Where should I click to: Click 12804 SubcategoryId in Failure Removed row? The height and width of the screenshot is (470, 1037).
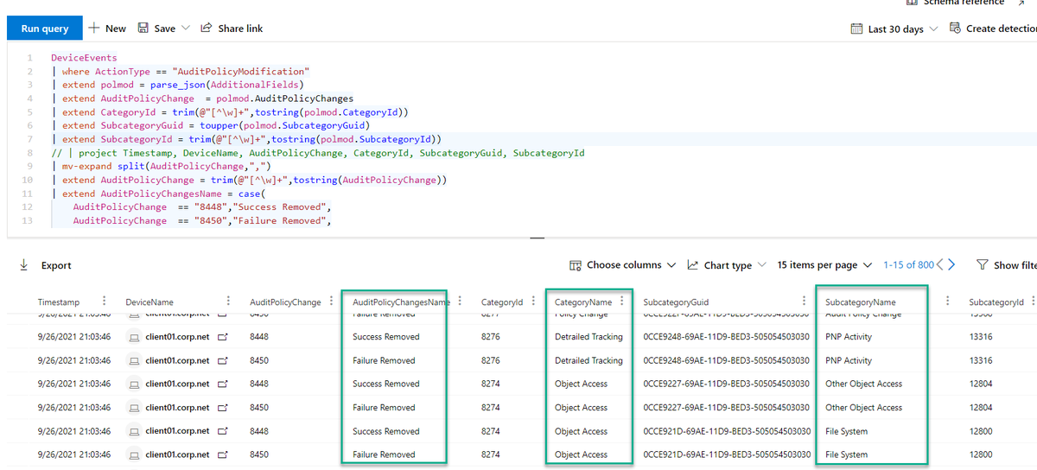pyautogui.click(x=981, y=407)
